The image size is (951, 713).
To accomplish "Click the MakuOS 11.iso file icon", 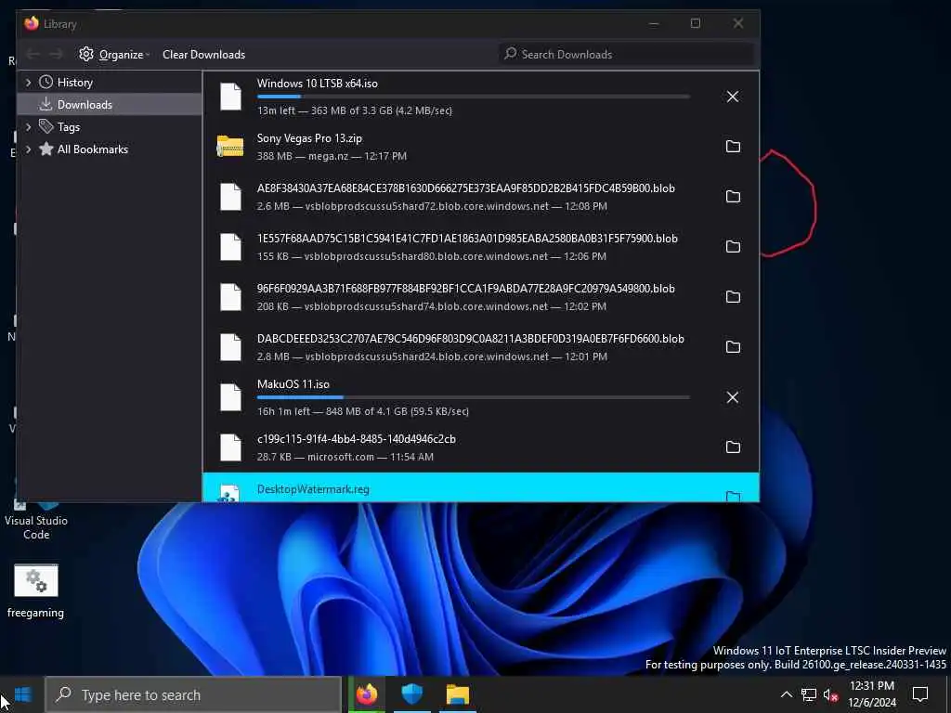I will tap(230, 397).
